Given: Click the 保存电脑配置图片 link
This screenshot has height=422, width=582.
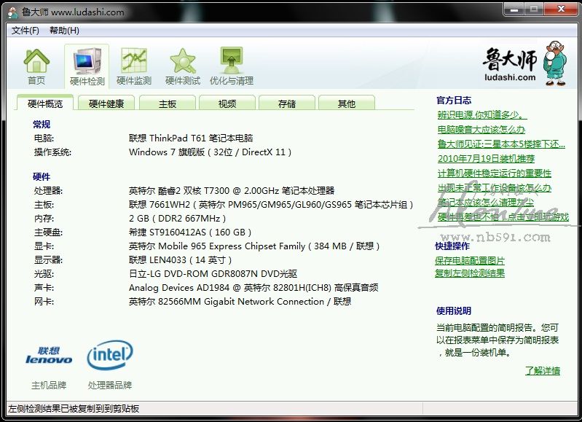Looking at the screenshot, I should click(470, 260).
